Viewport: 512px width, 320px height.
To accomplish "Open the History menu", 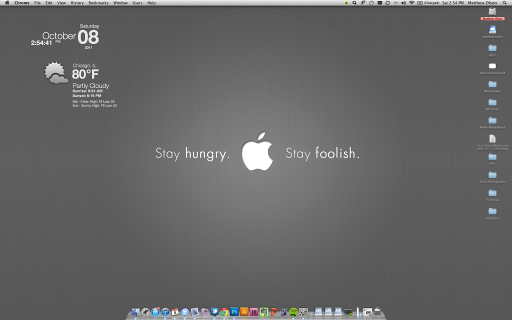I will [x=77, y=2].
